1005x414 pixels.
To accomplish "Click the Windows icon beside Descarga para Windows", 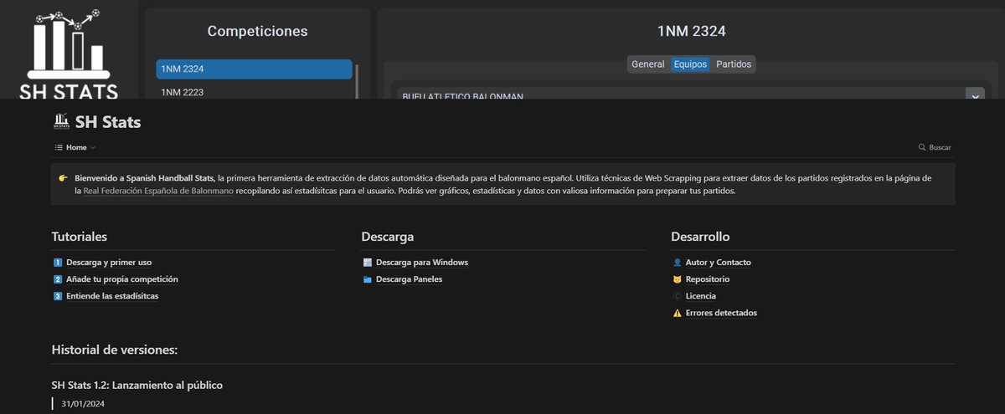I will pyautogui.click(x=367, y=263).
